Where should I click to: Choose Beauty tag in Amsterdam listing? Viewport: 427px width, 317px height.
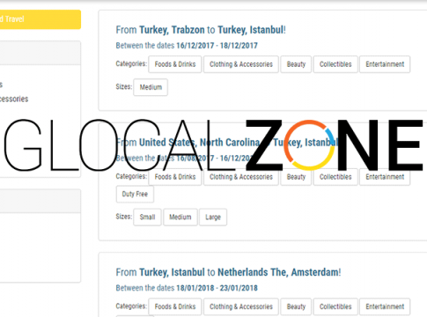click(x=296, y=306)
